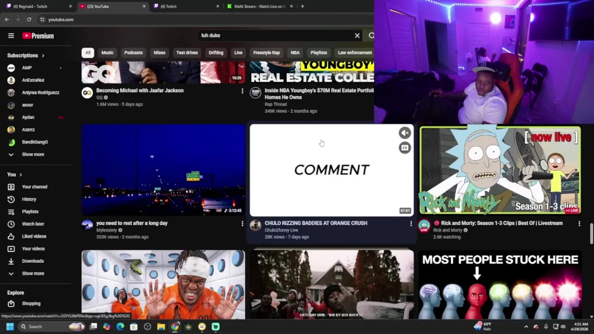The height and width of the screenshot is (334, 594).
Task: Select the Test drives filter chip
Action: point(187,52)
